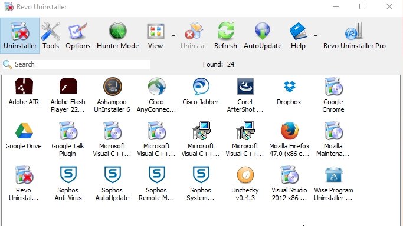Select Mozilla Maintenance Service icon
The image size is (403, 226).
click(333, 131)
